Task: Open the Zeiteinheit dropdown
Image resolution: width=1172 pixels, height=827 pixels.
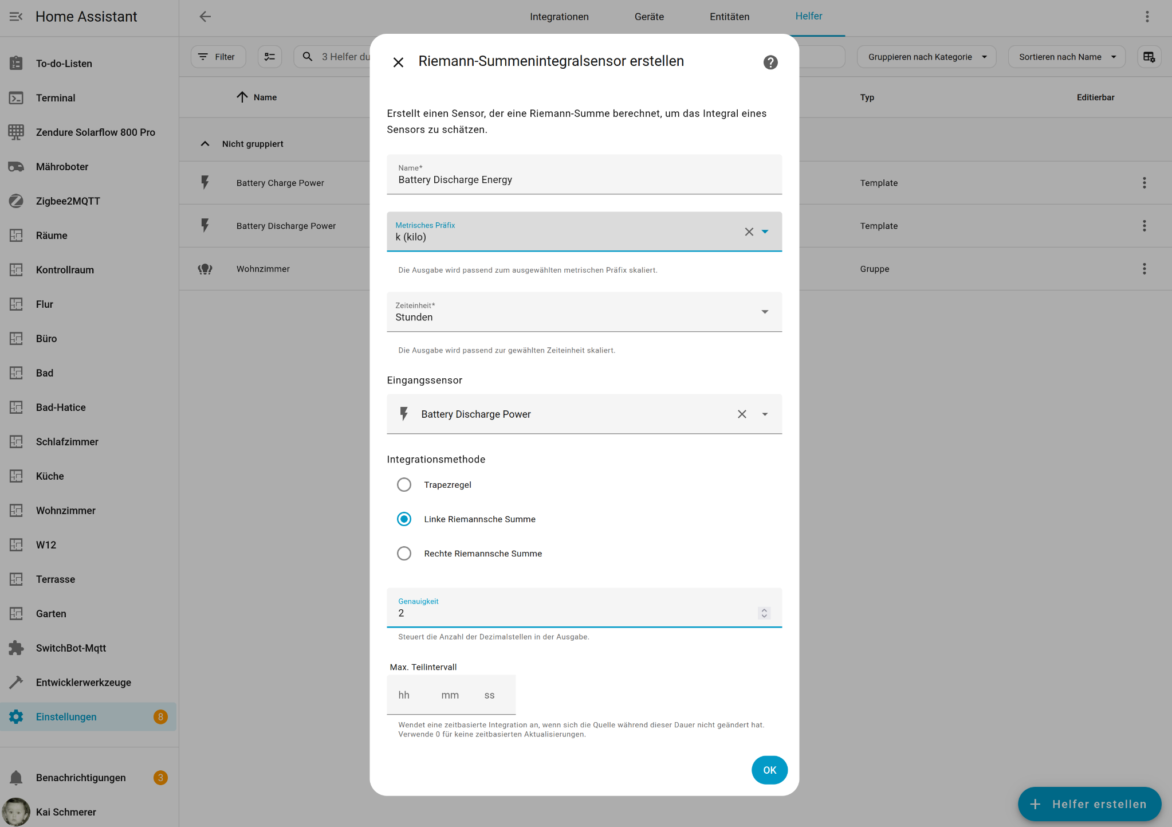Action: point(765,312)
